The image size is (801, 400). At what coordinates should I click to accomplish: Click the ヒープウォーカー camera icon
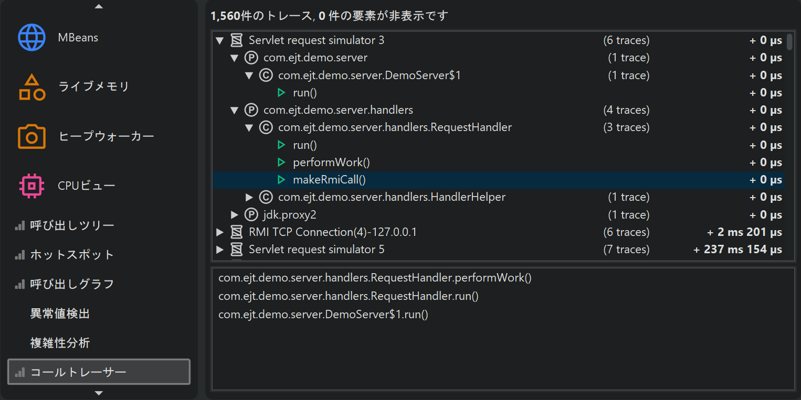(x=32, y=136)
